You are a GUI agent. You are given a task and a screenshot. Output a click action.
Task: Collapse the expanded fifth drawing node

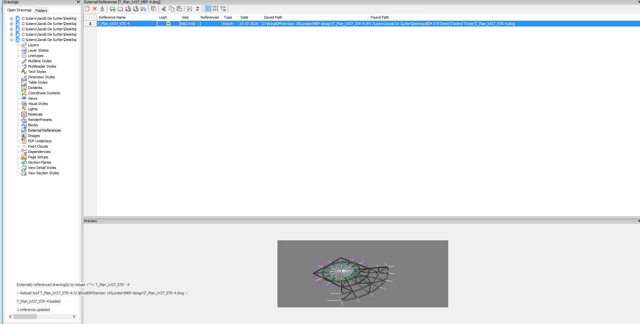coord(12,40)
